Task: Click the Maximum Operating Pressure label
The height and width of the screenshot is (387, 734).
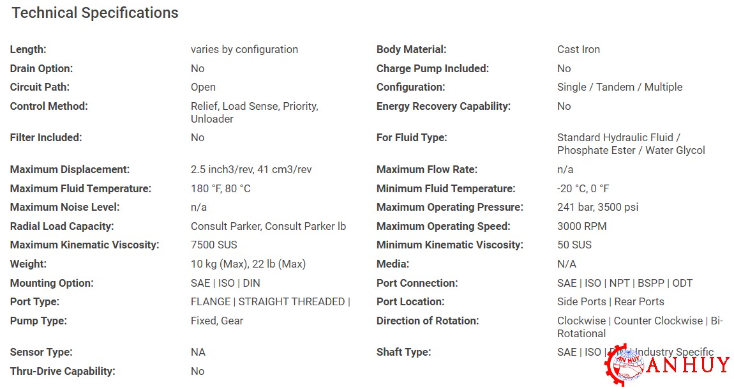Action: (x=450, y=207)
